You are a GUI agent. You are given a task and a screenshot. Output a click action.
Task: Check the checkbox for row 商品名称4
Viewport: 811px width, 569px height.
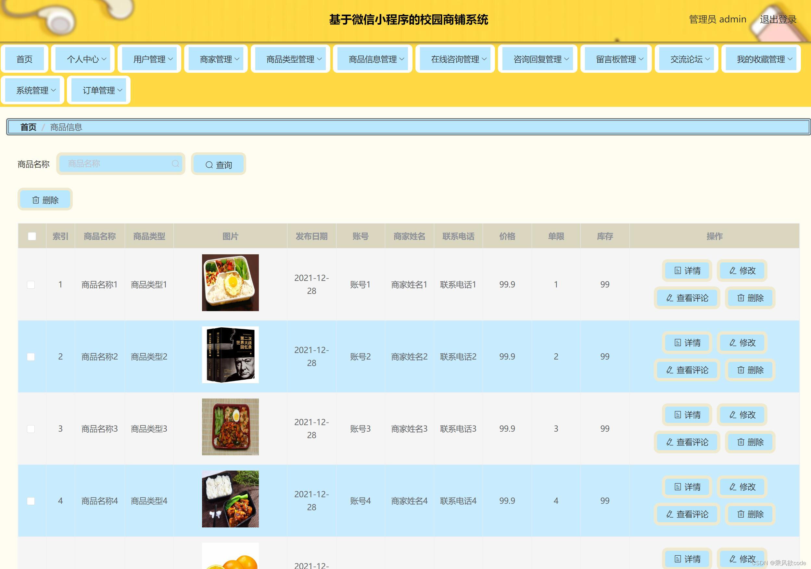(31, 501)
